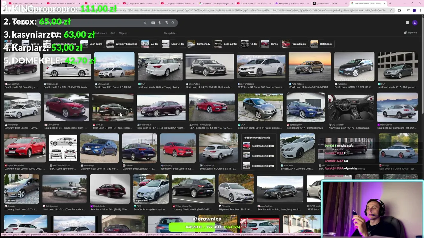Open the 'Autoatelier' dark Seat Leon thumbnail

(354, 66)
